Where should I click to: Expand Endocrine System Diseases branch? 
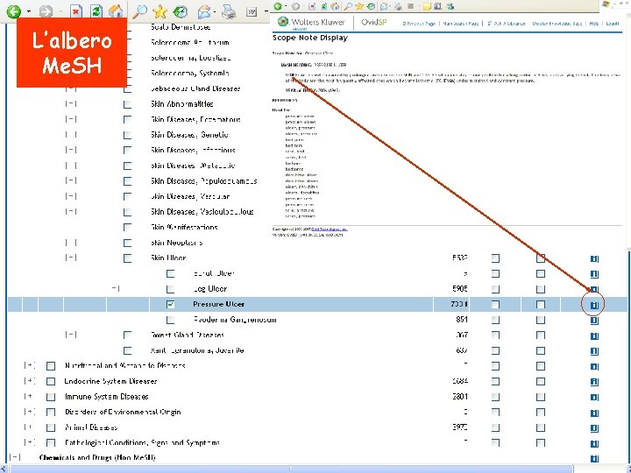pyautogui.click(x=29, y=381)
